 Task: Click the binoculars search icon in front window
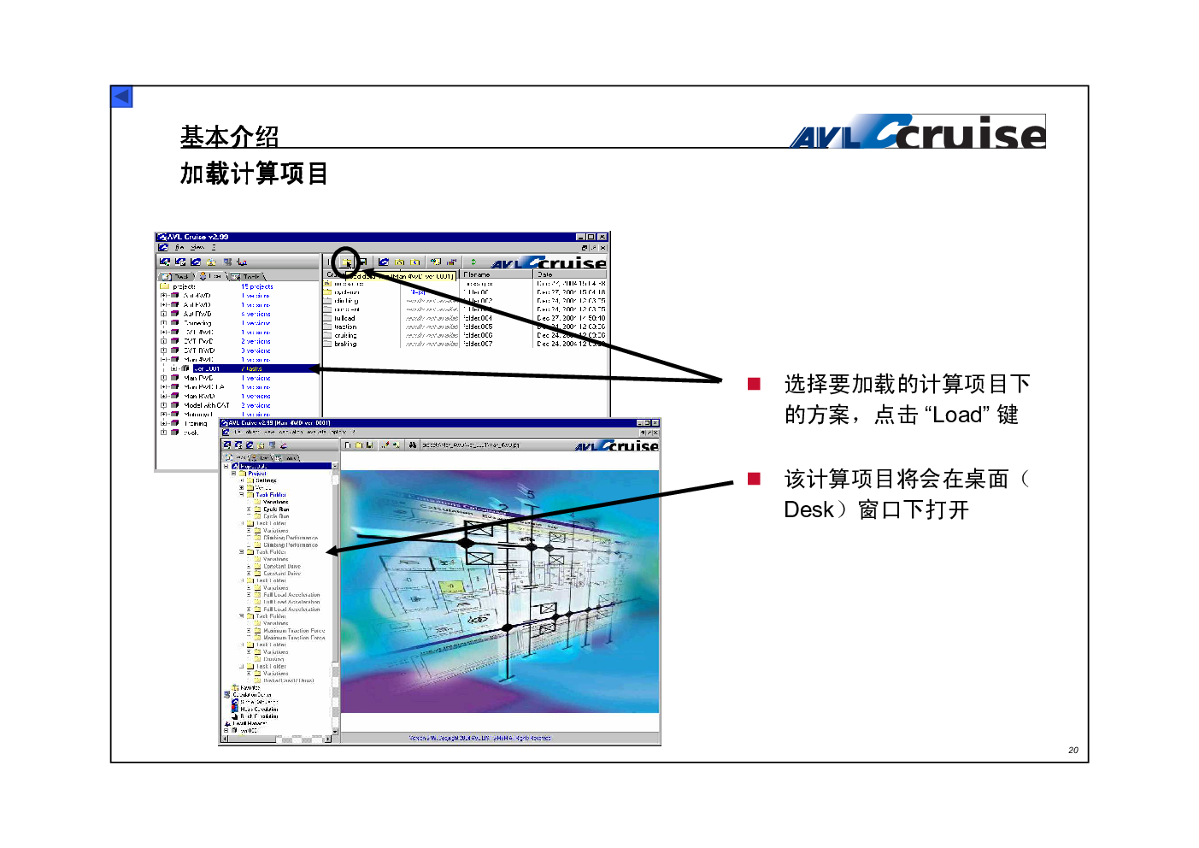(412, 445)
